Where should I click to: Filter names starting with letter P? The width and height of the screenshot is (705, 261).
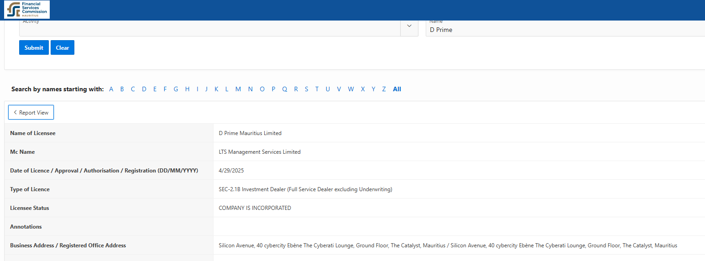click(x=273, y=89)
